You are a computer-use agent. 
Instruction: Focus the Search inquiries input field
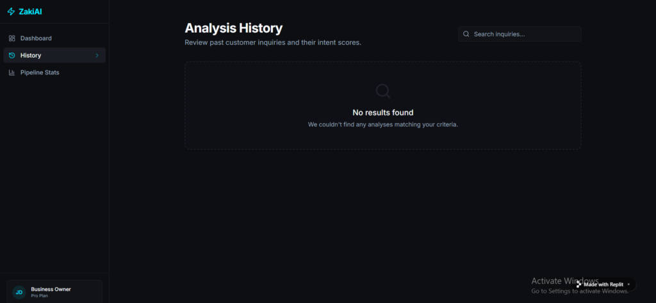coord(520,34)
